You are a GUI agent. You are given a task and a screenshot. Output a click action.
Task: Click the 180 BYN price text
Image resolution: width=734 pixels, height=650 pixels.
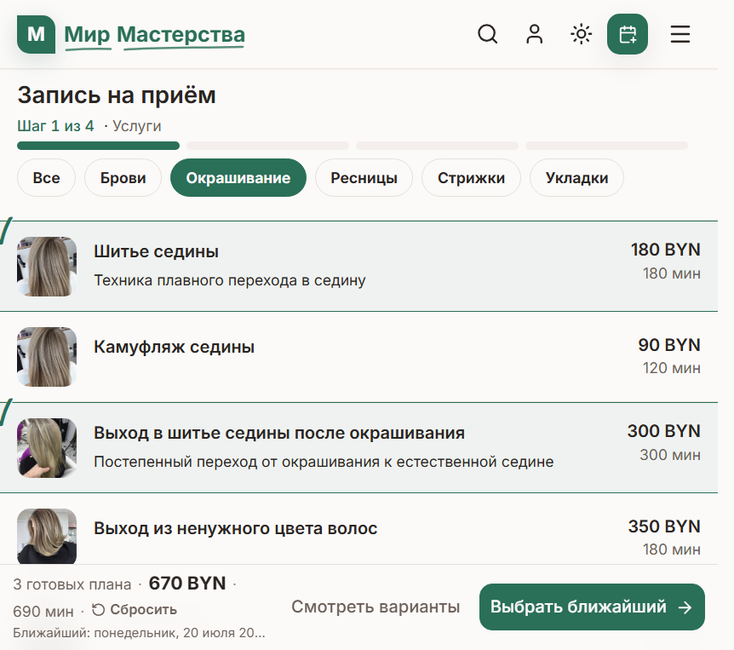point(665,250)
